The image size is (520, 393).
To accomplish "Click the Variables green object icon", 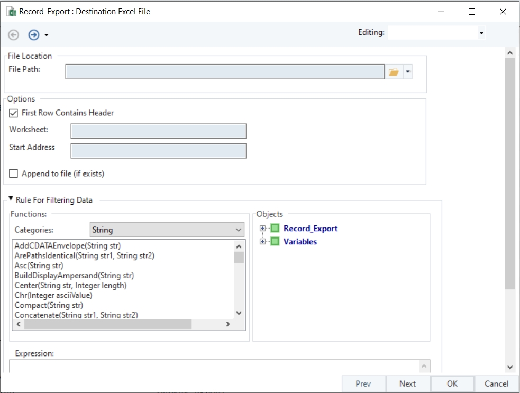I will click(275, 242).
